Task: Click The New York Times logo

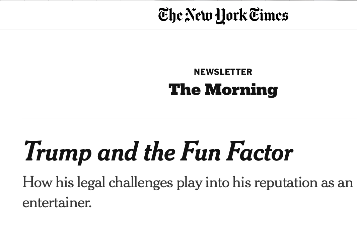Action: coord(223,15)
